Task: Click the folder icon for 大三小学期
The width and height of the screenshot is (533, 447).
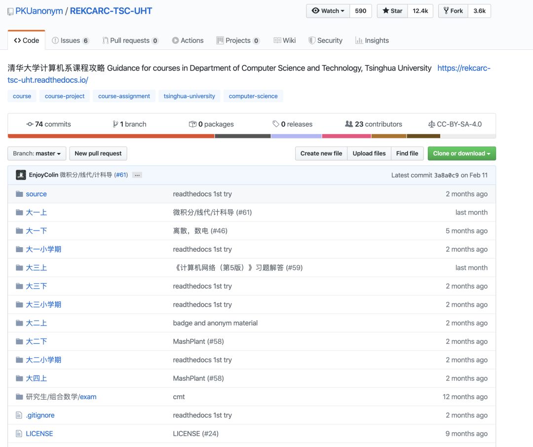Action: pyautogui.click(x=19, y=304)
